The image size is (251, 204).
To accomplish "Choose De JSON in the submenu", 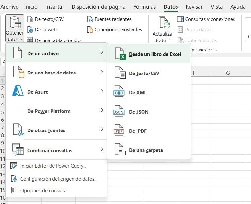I will 149,112.
